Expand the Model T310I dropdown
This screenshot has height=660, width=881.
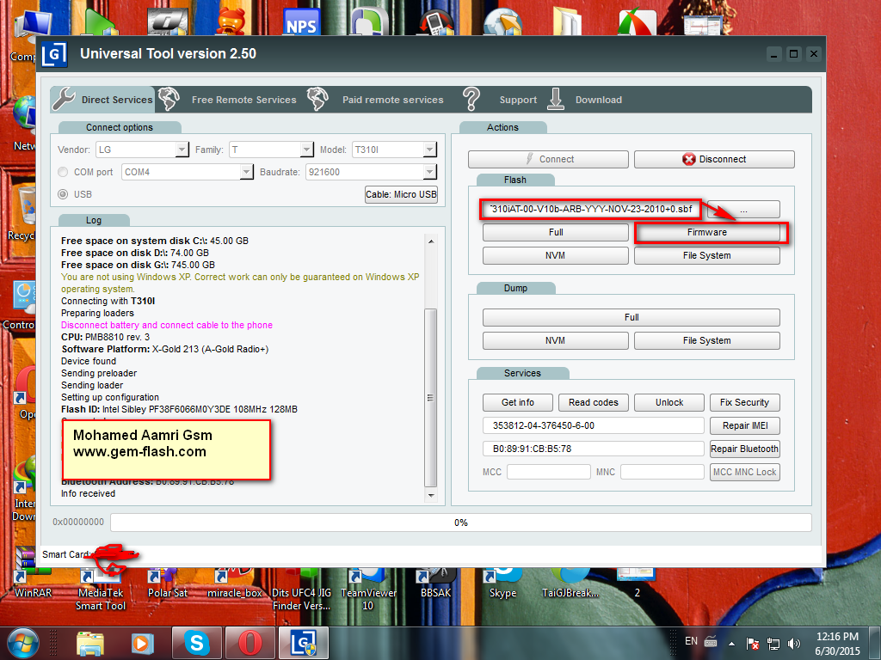[x=430, y=150]
